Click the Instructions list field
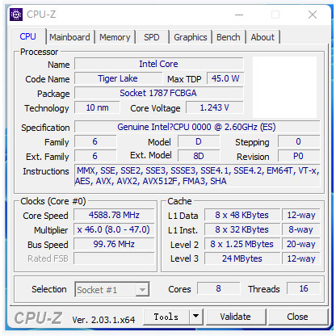The height and width of the screenshot is (336, 336). click(x=197, y=176)
